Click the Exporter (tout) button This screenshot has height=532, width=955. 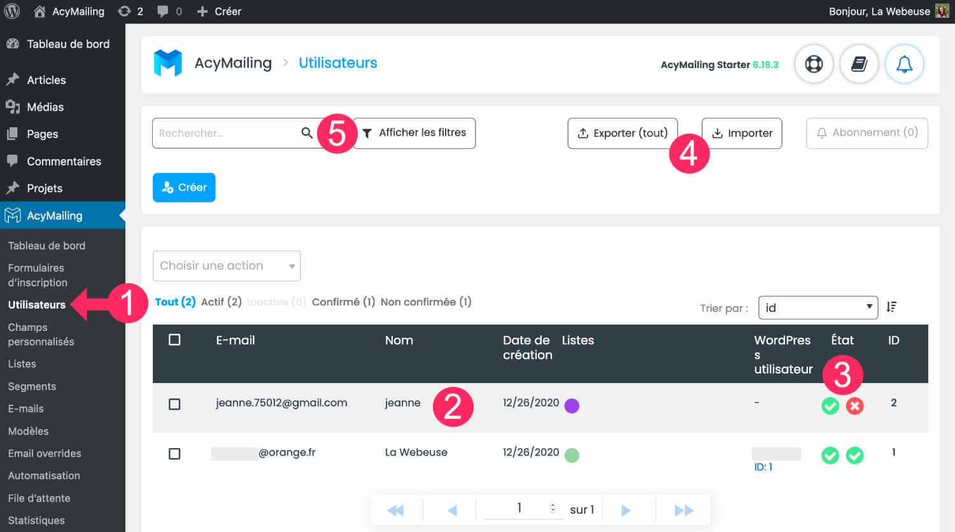[x=623, y=133]
